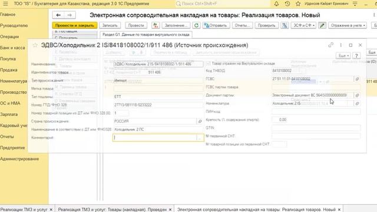Screen dimensions: 377x212
Task: Search field Поиск Ctrl+Shift+F
Action: tap(223, 4)
